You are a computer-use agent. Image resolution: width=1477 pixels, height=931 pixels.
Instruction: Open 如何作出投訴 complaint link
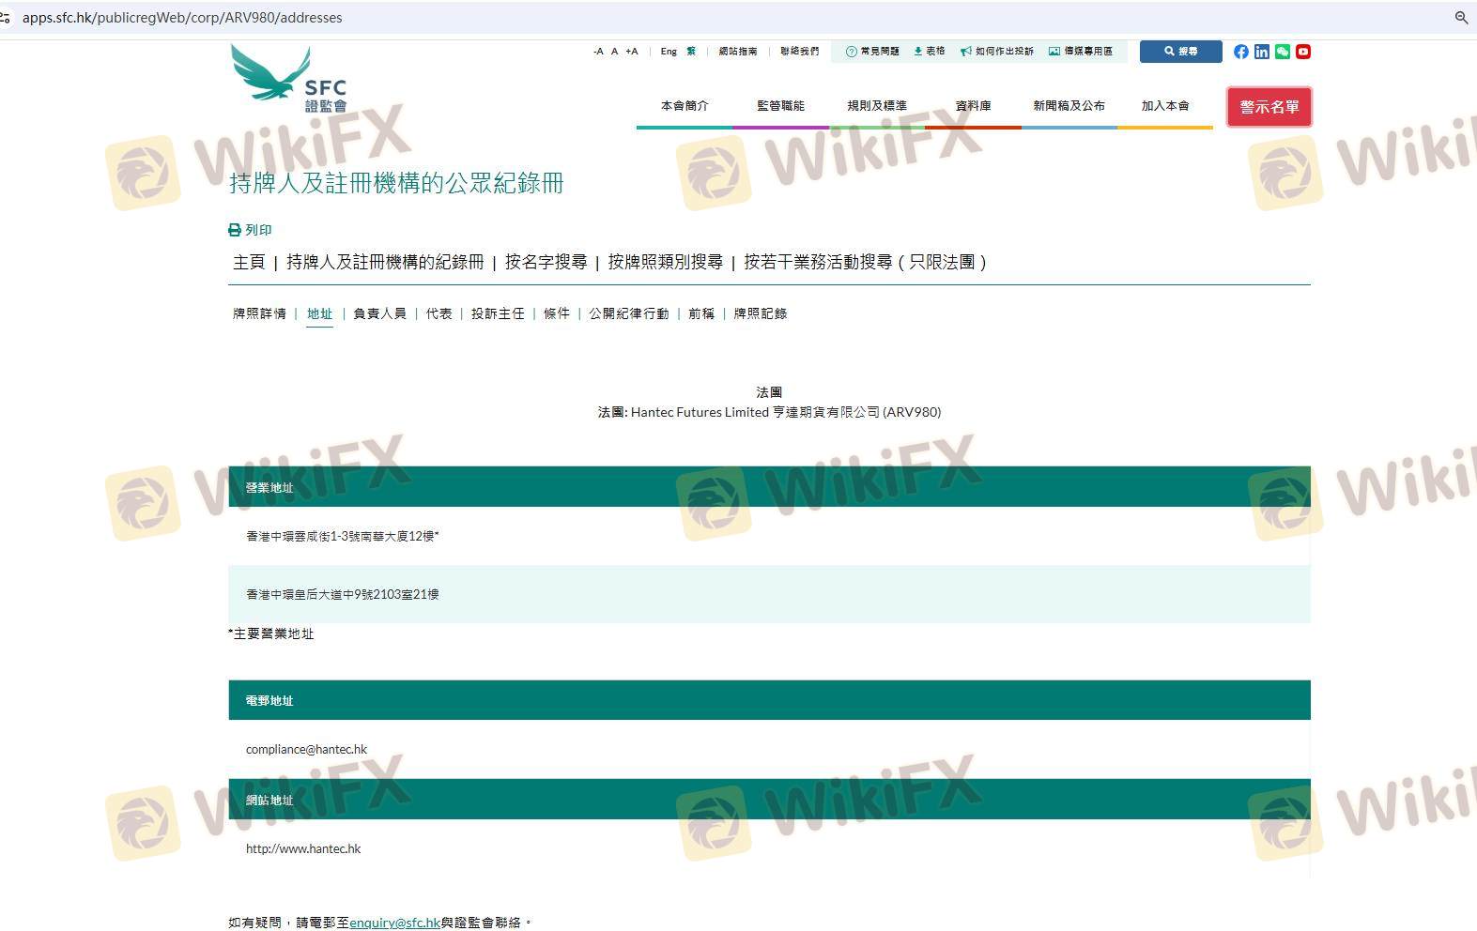997,52
